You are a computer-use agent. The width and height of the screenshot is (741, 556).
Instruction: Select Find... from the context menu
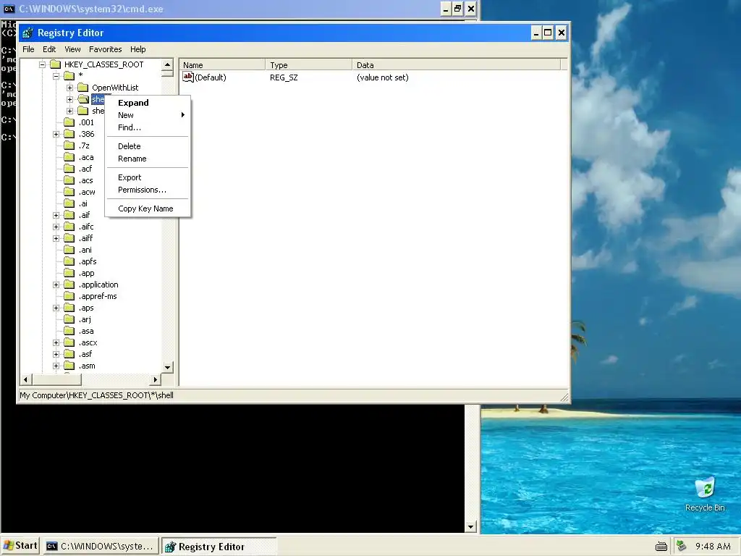click(x=148, y=127)
